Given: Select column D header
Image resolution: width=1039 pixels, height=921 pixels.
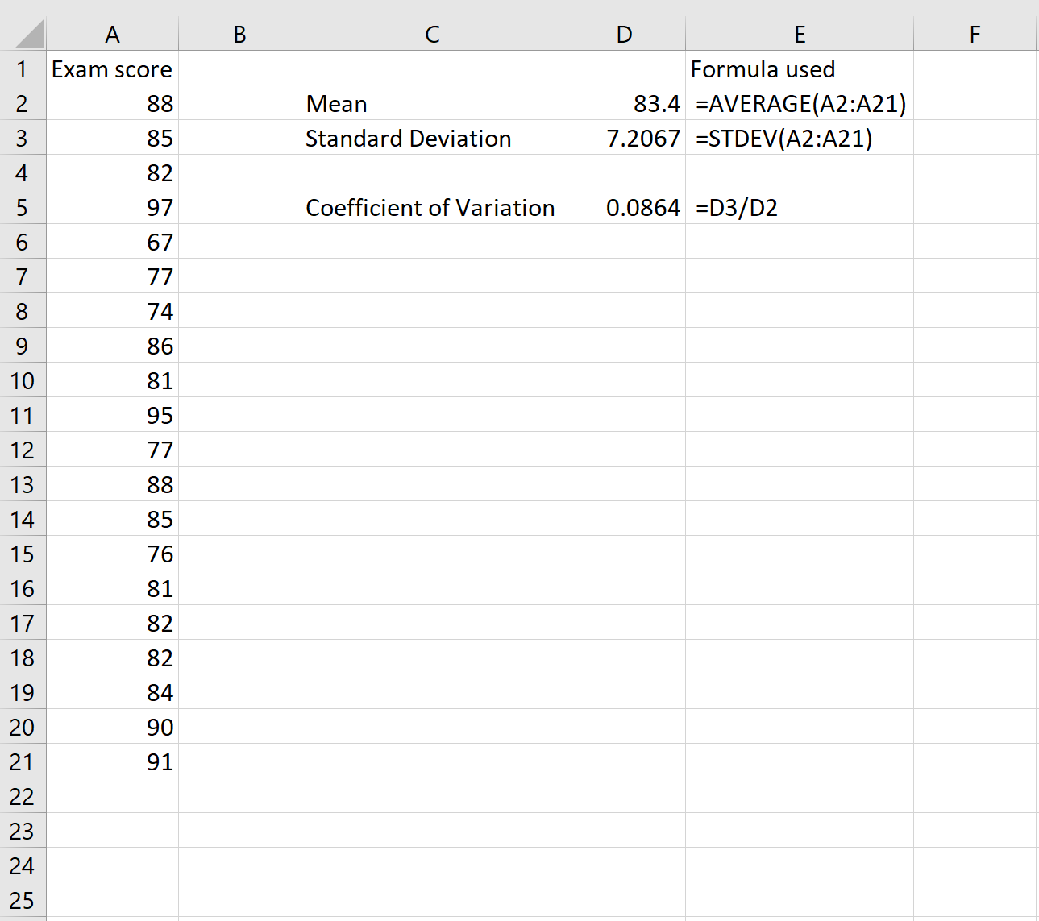Looking at the screenshot, I should pos(623,34).
